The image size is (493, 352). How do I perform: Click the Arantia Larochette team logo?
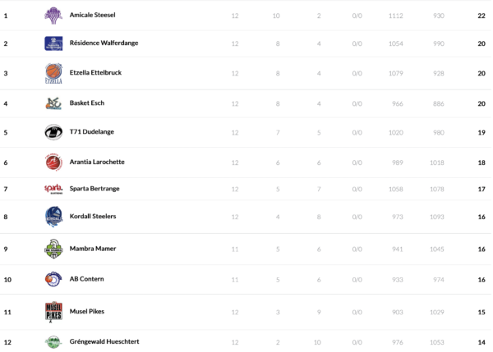point(53,162)
